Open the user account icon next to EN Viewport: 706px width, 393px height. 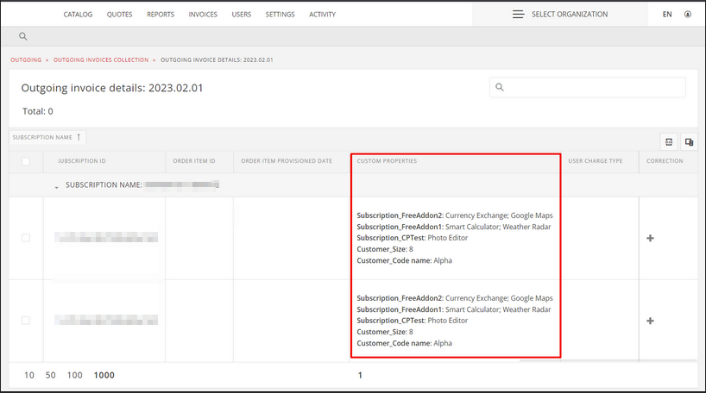(688, 15)
